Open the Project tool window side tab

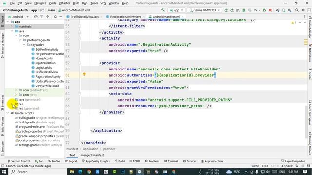click(2, 21)
